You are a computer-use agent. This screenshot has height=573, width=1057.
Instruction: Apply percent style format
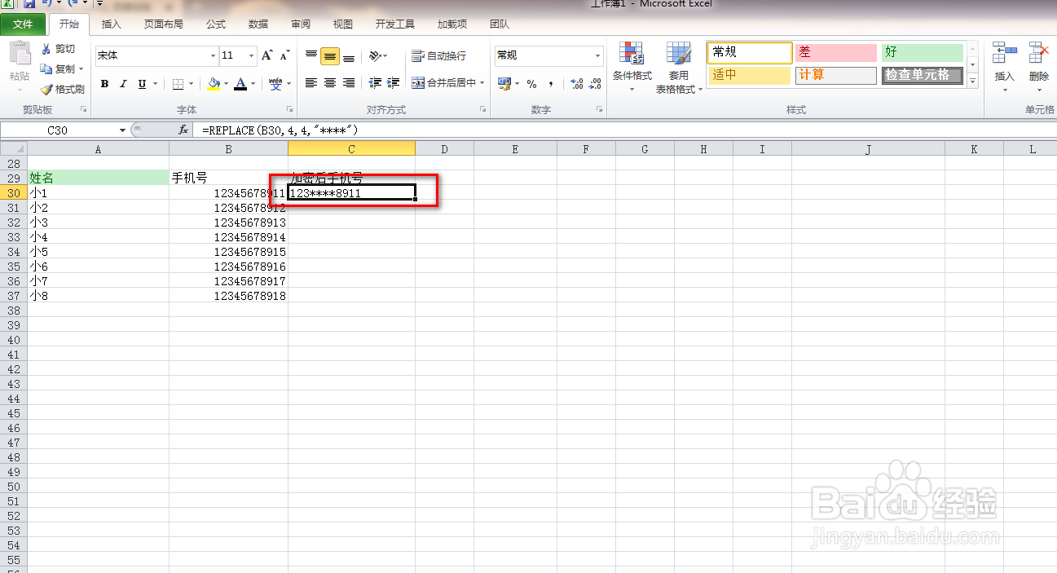pyautogui.click(x=531, y=83)
